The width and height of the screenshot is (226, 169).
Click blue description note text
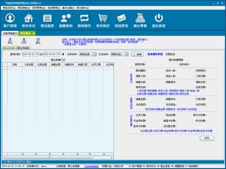(105, 42)
